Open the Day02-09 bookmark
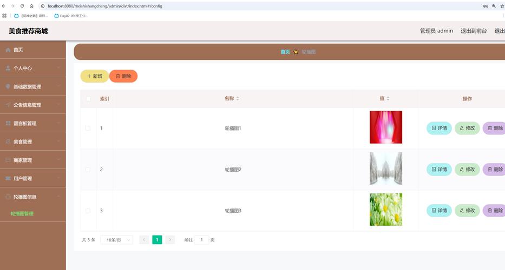Image resolution: width=505 pixels, height=270 pixels. [71, 16]
